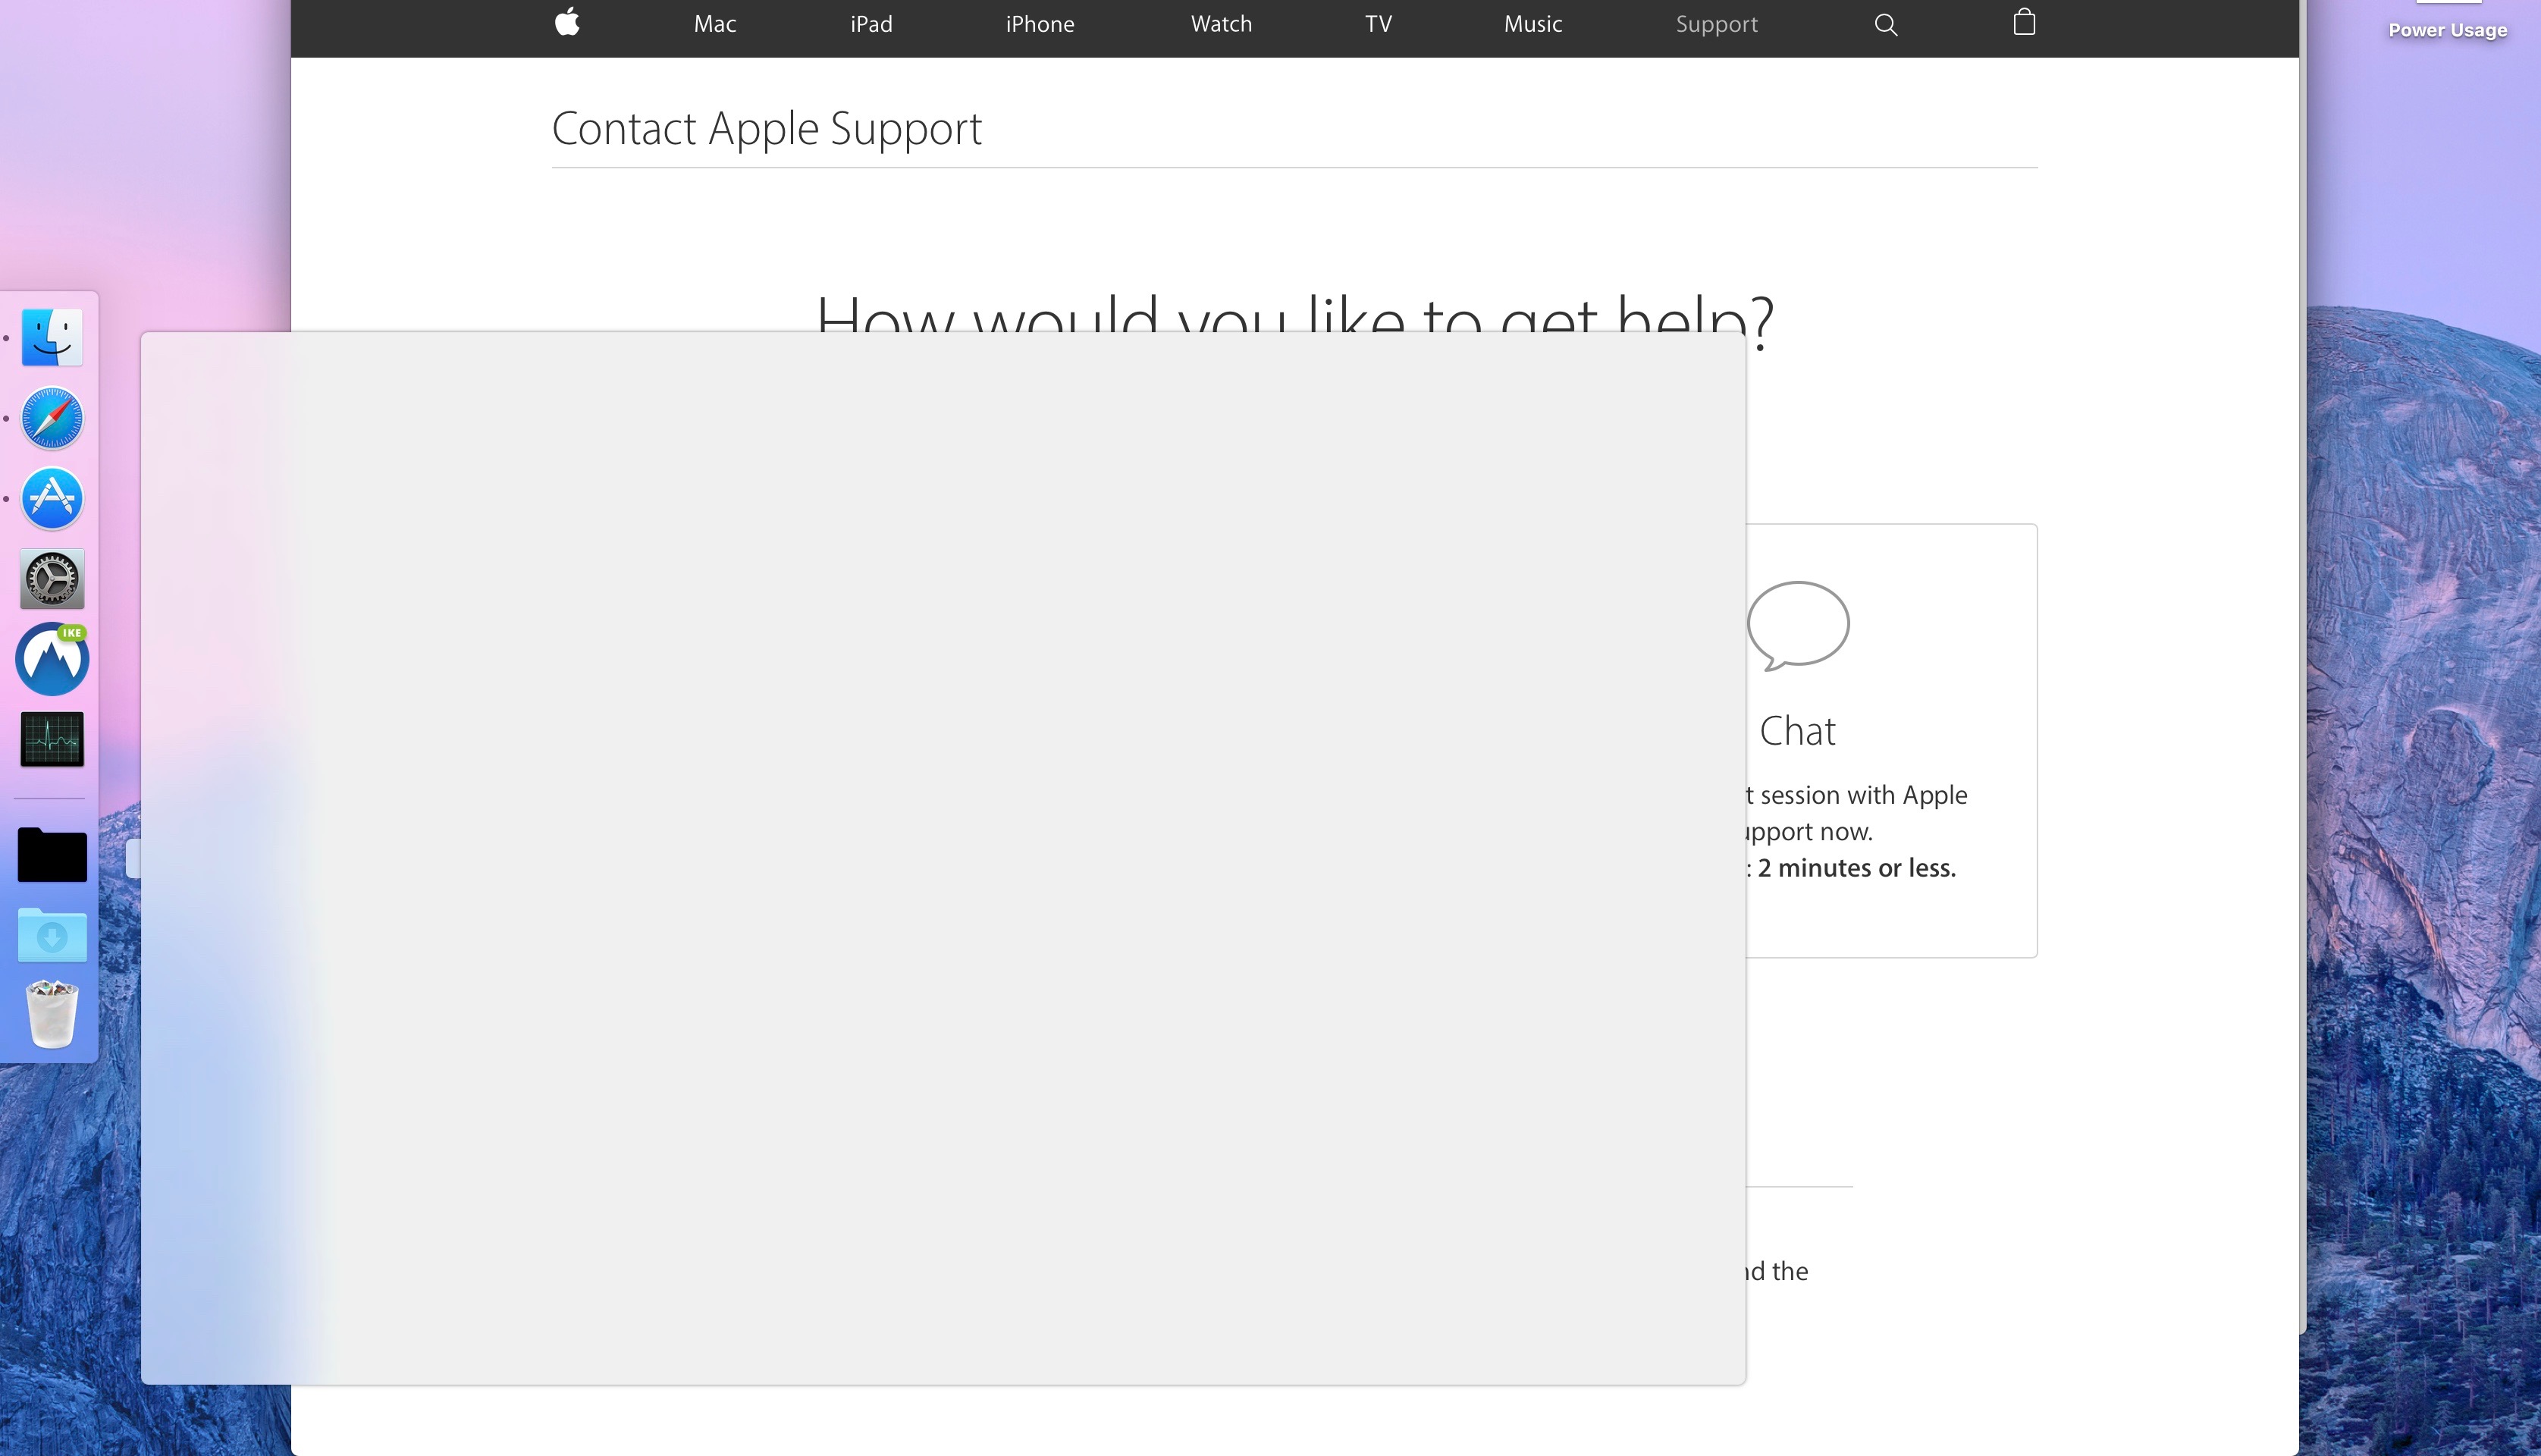Screen dimensions: 2541x1456
Task: Open the iPhone navigation item
Action: 1040,24
